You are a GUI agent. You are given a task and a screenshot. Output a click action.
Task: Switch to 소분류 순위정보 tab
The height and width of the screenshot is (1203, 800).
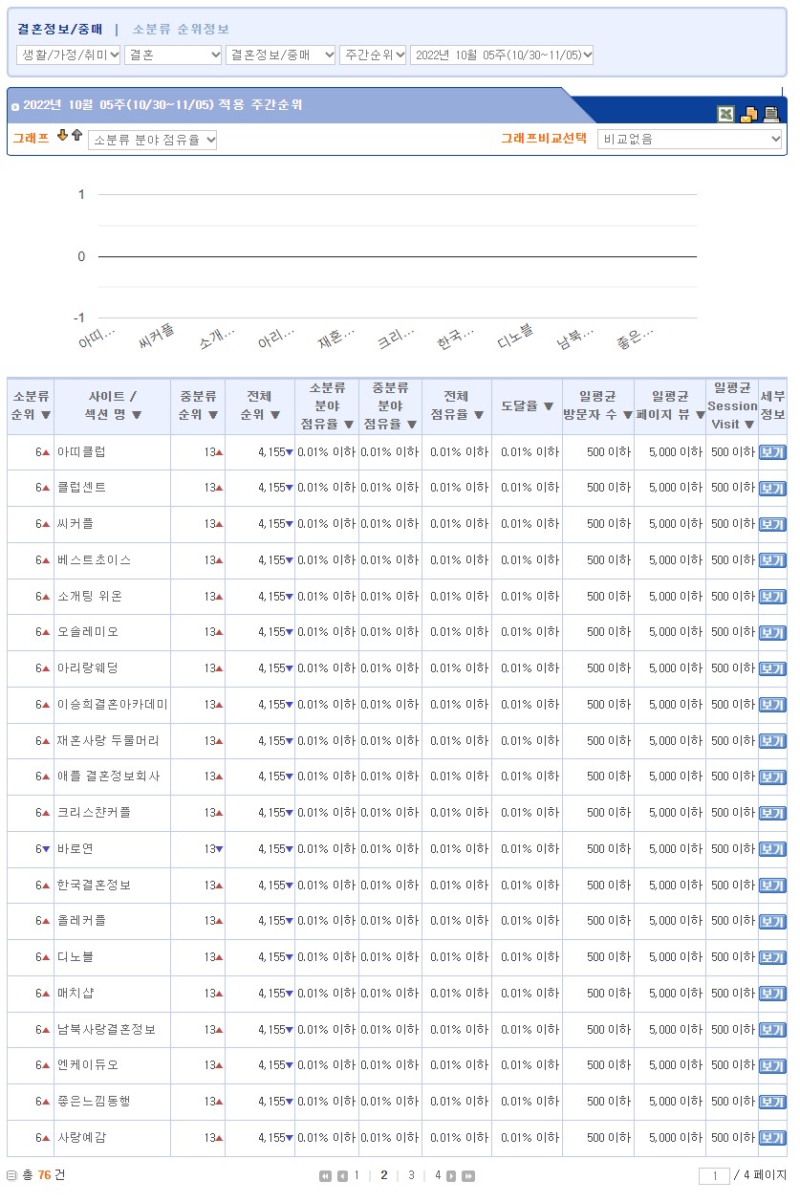coord(181,30)
